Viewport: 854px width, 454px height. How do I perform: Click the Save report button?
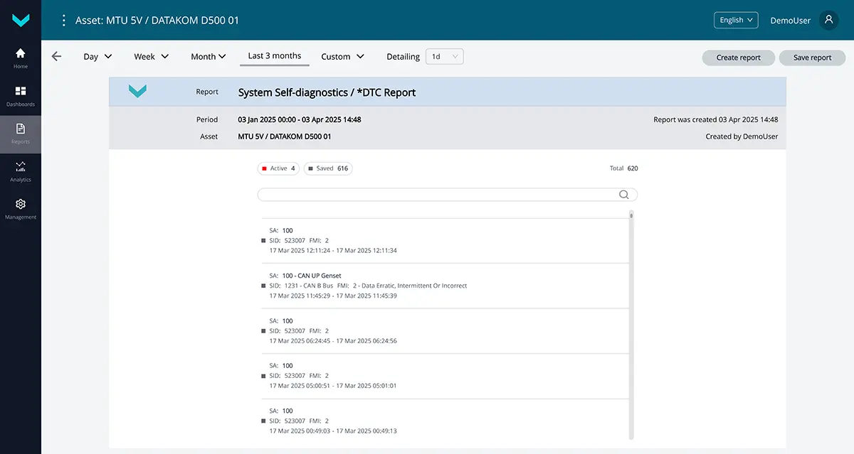(812, 58)
